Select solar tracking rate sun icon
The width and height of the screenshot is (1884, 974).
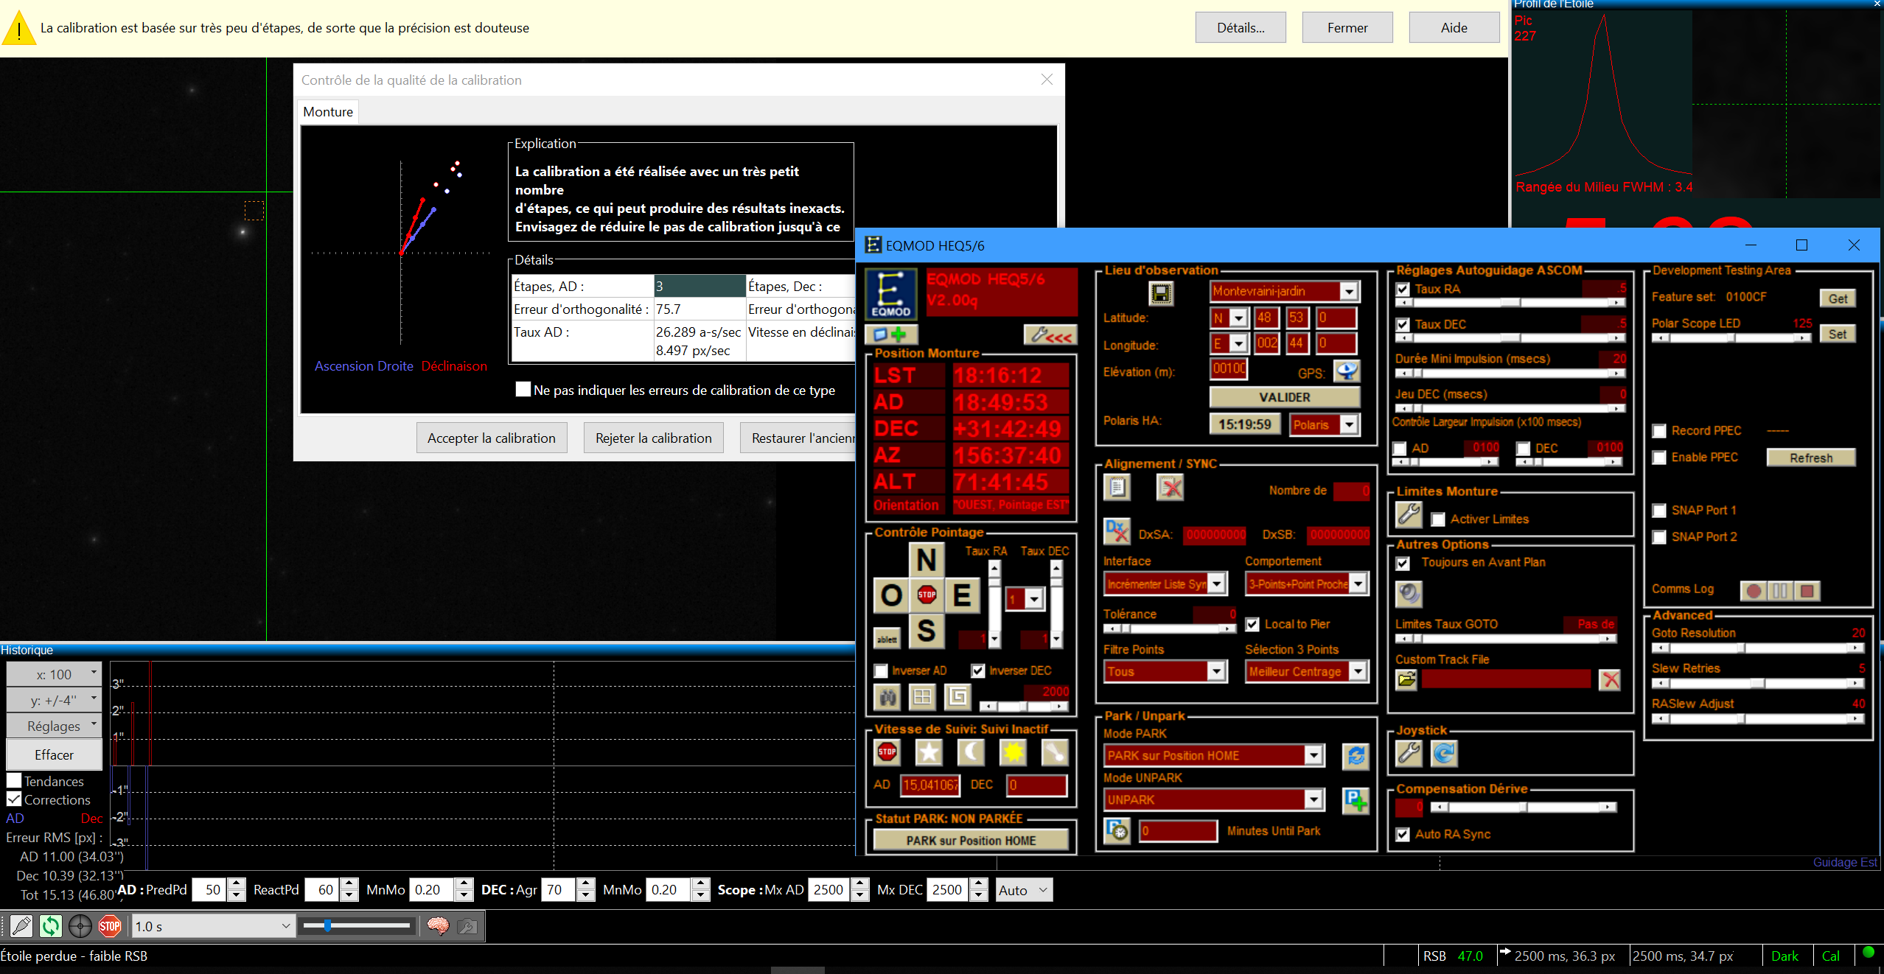tap(1013, 752)
